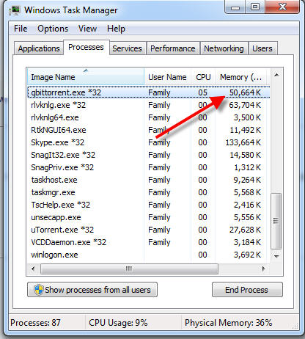Sort by the CPU column header

point(203,77)
